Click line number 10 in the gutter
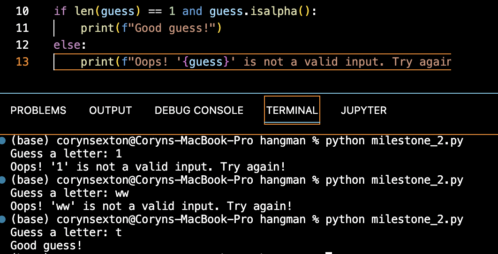The width and height of the screenshot is (498, 254). point(22,11)
